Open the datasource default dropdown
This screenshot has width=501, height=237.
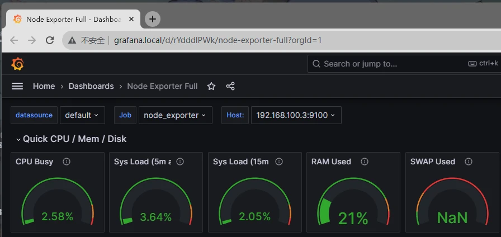click(x=82, y=115)
